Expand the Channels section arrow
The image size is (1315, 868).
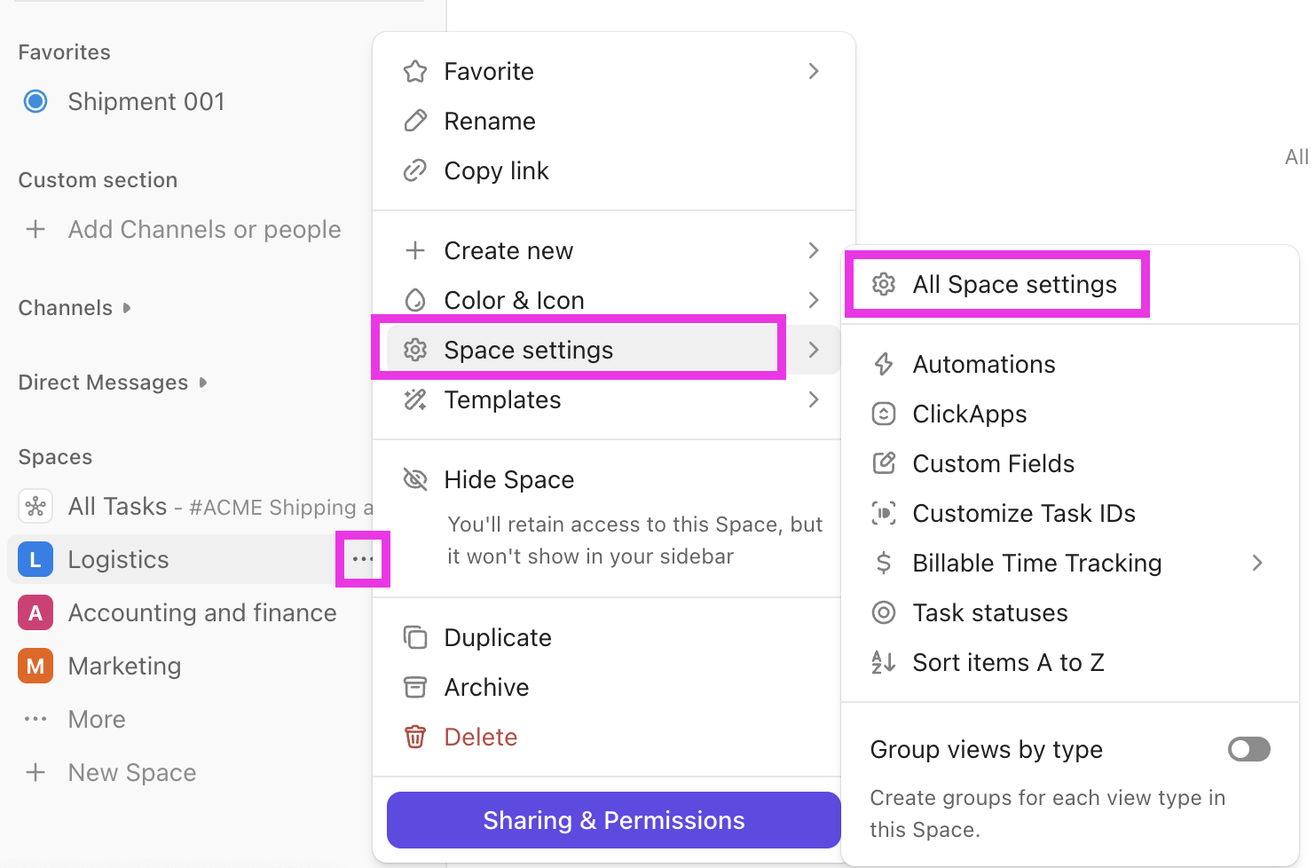pyautogui.click(x=127, y=308)
